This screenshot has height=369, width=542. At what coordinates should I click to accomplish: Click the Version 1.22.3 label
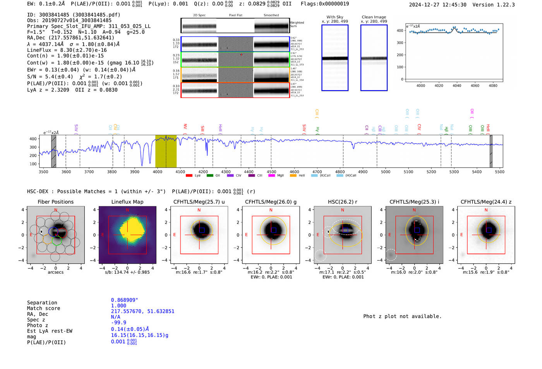494,5
